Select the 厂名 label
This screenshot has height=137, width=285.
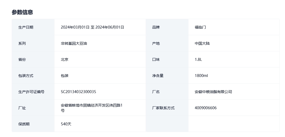(156, 92)
